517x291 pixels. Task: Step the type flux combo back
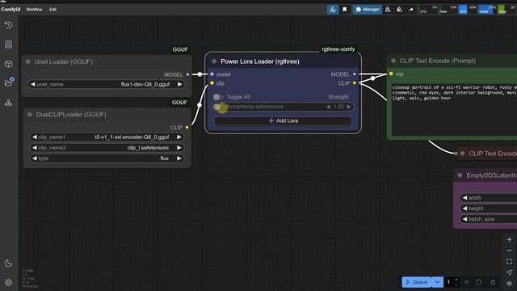[34, 158]
